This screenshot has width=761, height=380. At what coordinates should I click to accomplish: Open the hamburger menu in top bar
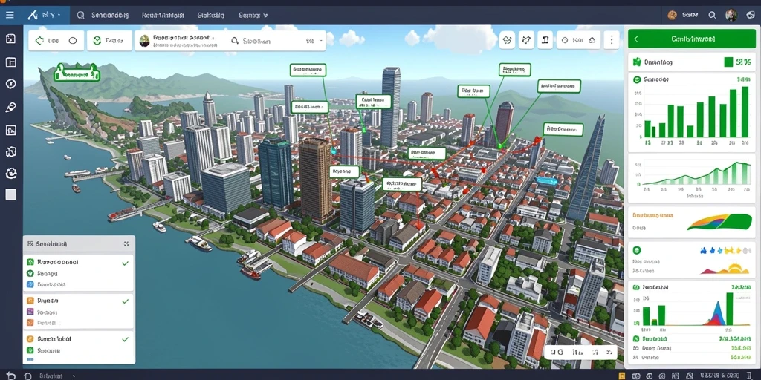click(10, 15)
